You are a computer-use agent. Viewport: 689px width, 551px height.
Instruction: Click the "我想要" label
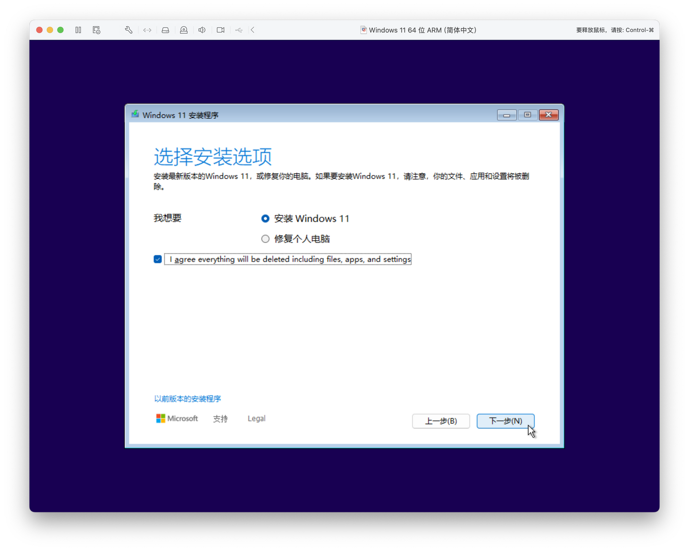(167, 218)
